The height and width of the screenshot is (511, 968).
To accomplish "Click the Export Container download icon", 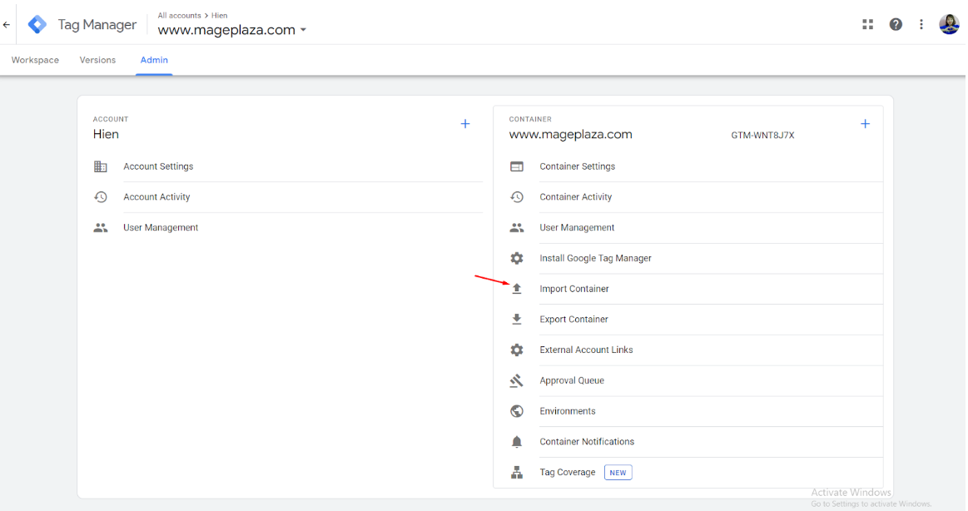I will click(x=517, y=320).
